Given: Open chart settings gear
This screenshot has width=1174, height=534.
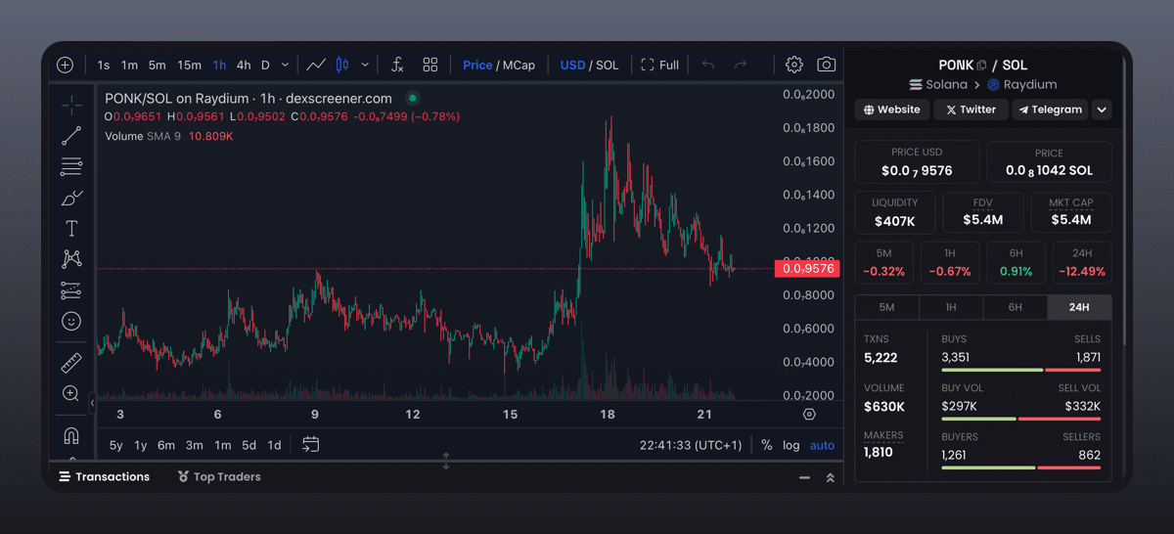Looking at the screenshot, I should tap(794, 65).
